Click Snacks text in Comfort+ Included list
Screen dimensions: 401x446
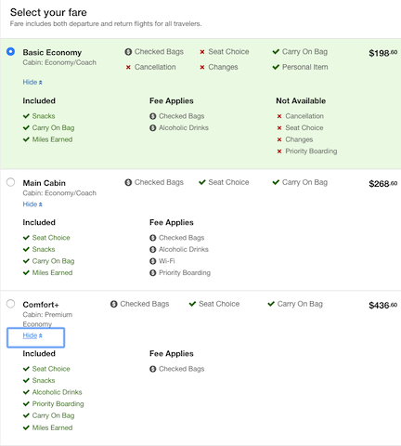coord(44,381)
